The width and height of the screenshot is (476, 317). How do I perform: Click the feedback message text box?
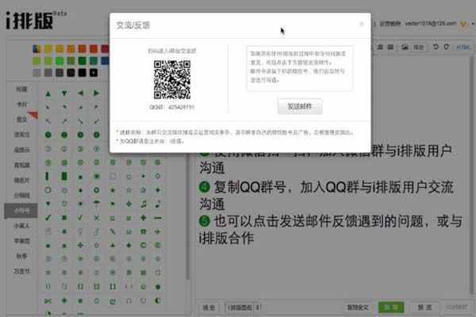click(x=300, y=69)
